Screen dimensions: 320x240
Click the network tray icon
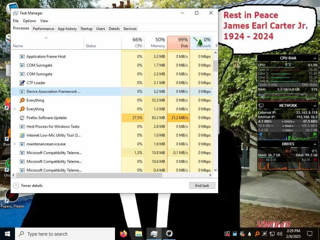tap(272, 234)
